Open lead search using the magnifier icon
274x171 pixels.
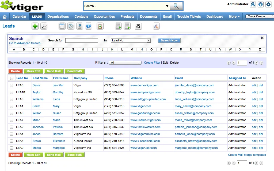(44, 26)
